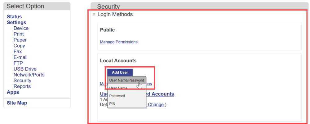Choose PIN option in Add User menu
Image resolution: width=310 pixels, height=124 pixels.
pos(112,104)
